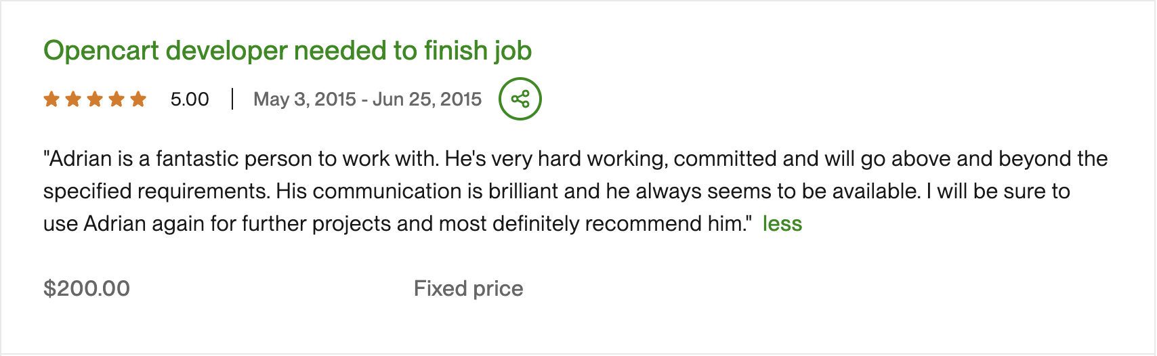Click the words "finish job" in the title
This screenshot has width=1157, height=356.
[x=478, y=51]
